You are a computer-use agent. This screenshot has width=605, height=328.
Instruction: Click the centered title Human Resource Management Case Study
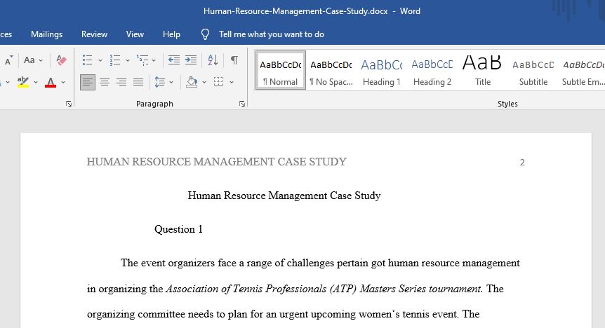284,196
